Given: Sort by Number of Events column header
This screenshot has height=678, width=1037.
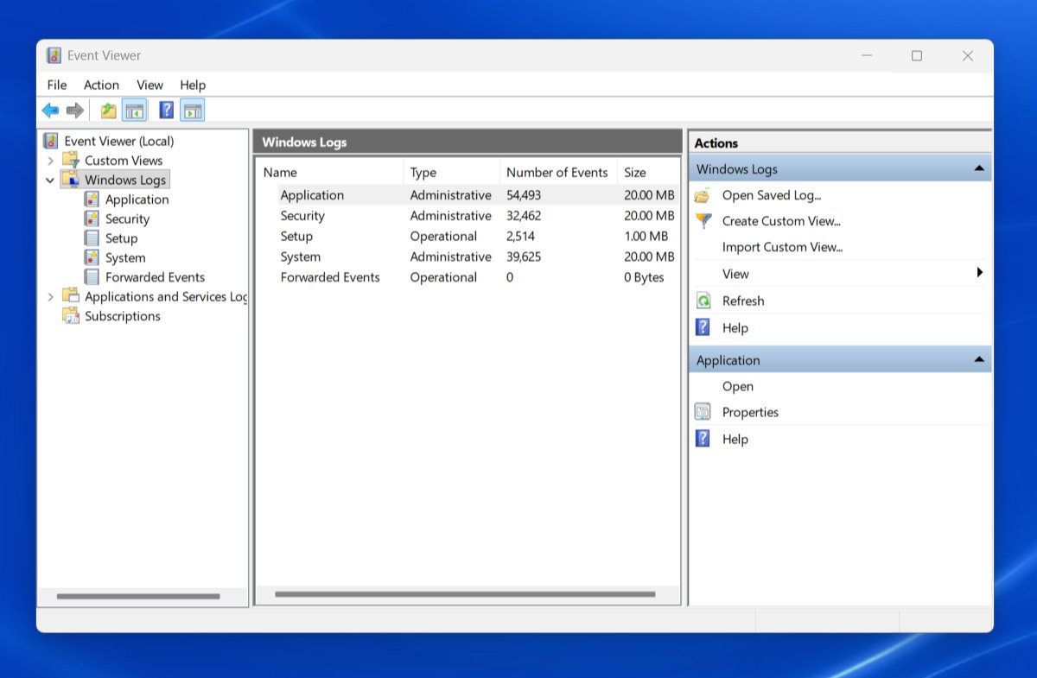Looking at the screenshot, I should [558, 172].
